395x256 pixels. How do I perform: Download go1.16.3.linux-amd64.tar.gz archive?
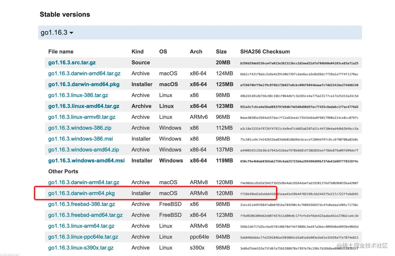click(84, 106)
